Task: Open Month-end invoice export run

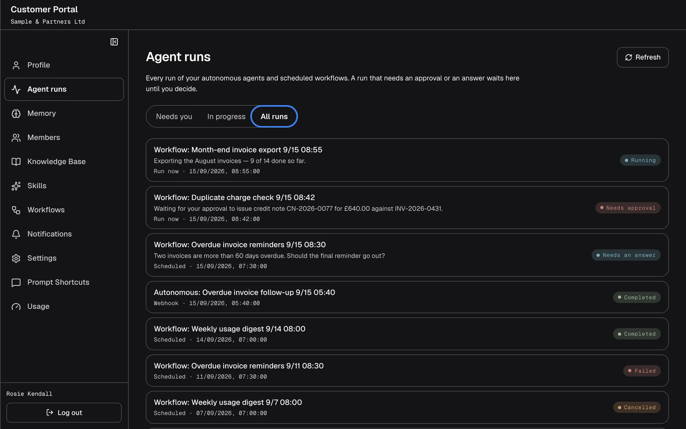Action: 407,160
